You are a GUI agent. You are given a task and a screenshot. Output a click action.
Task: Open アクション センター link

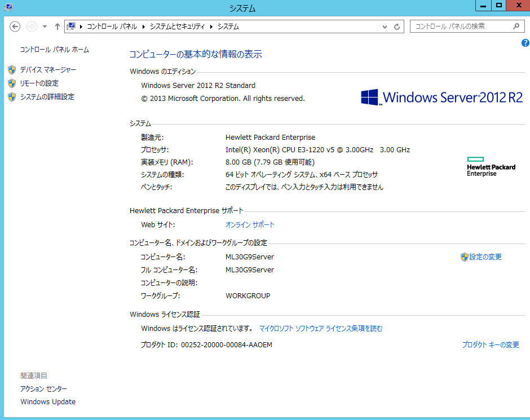[43, 389]
